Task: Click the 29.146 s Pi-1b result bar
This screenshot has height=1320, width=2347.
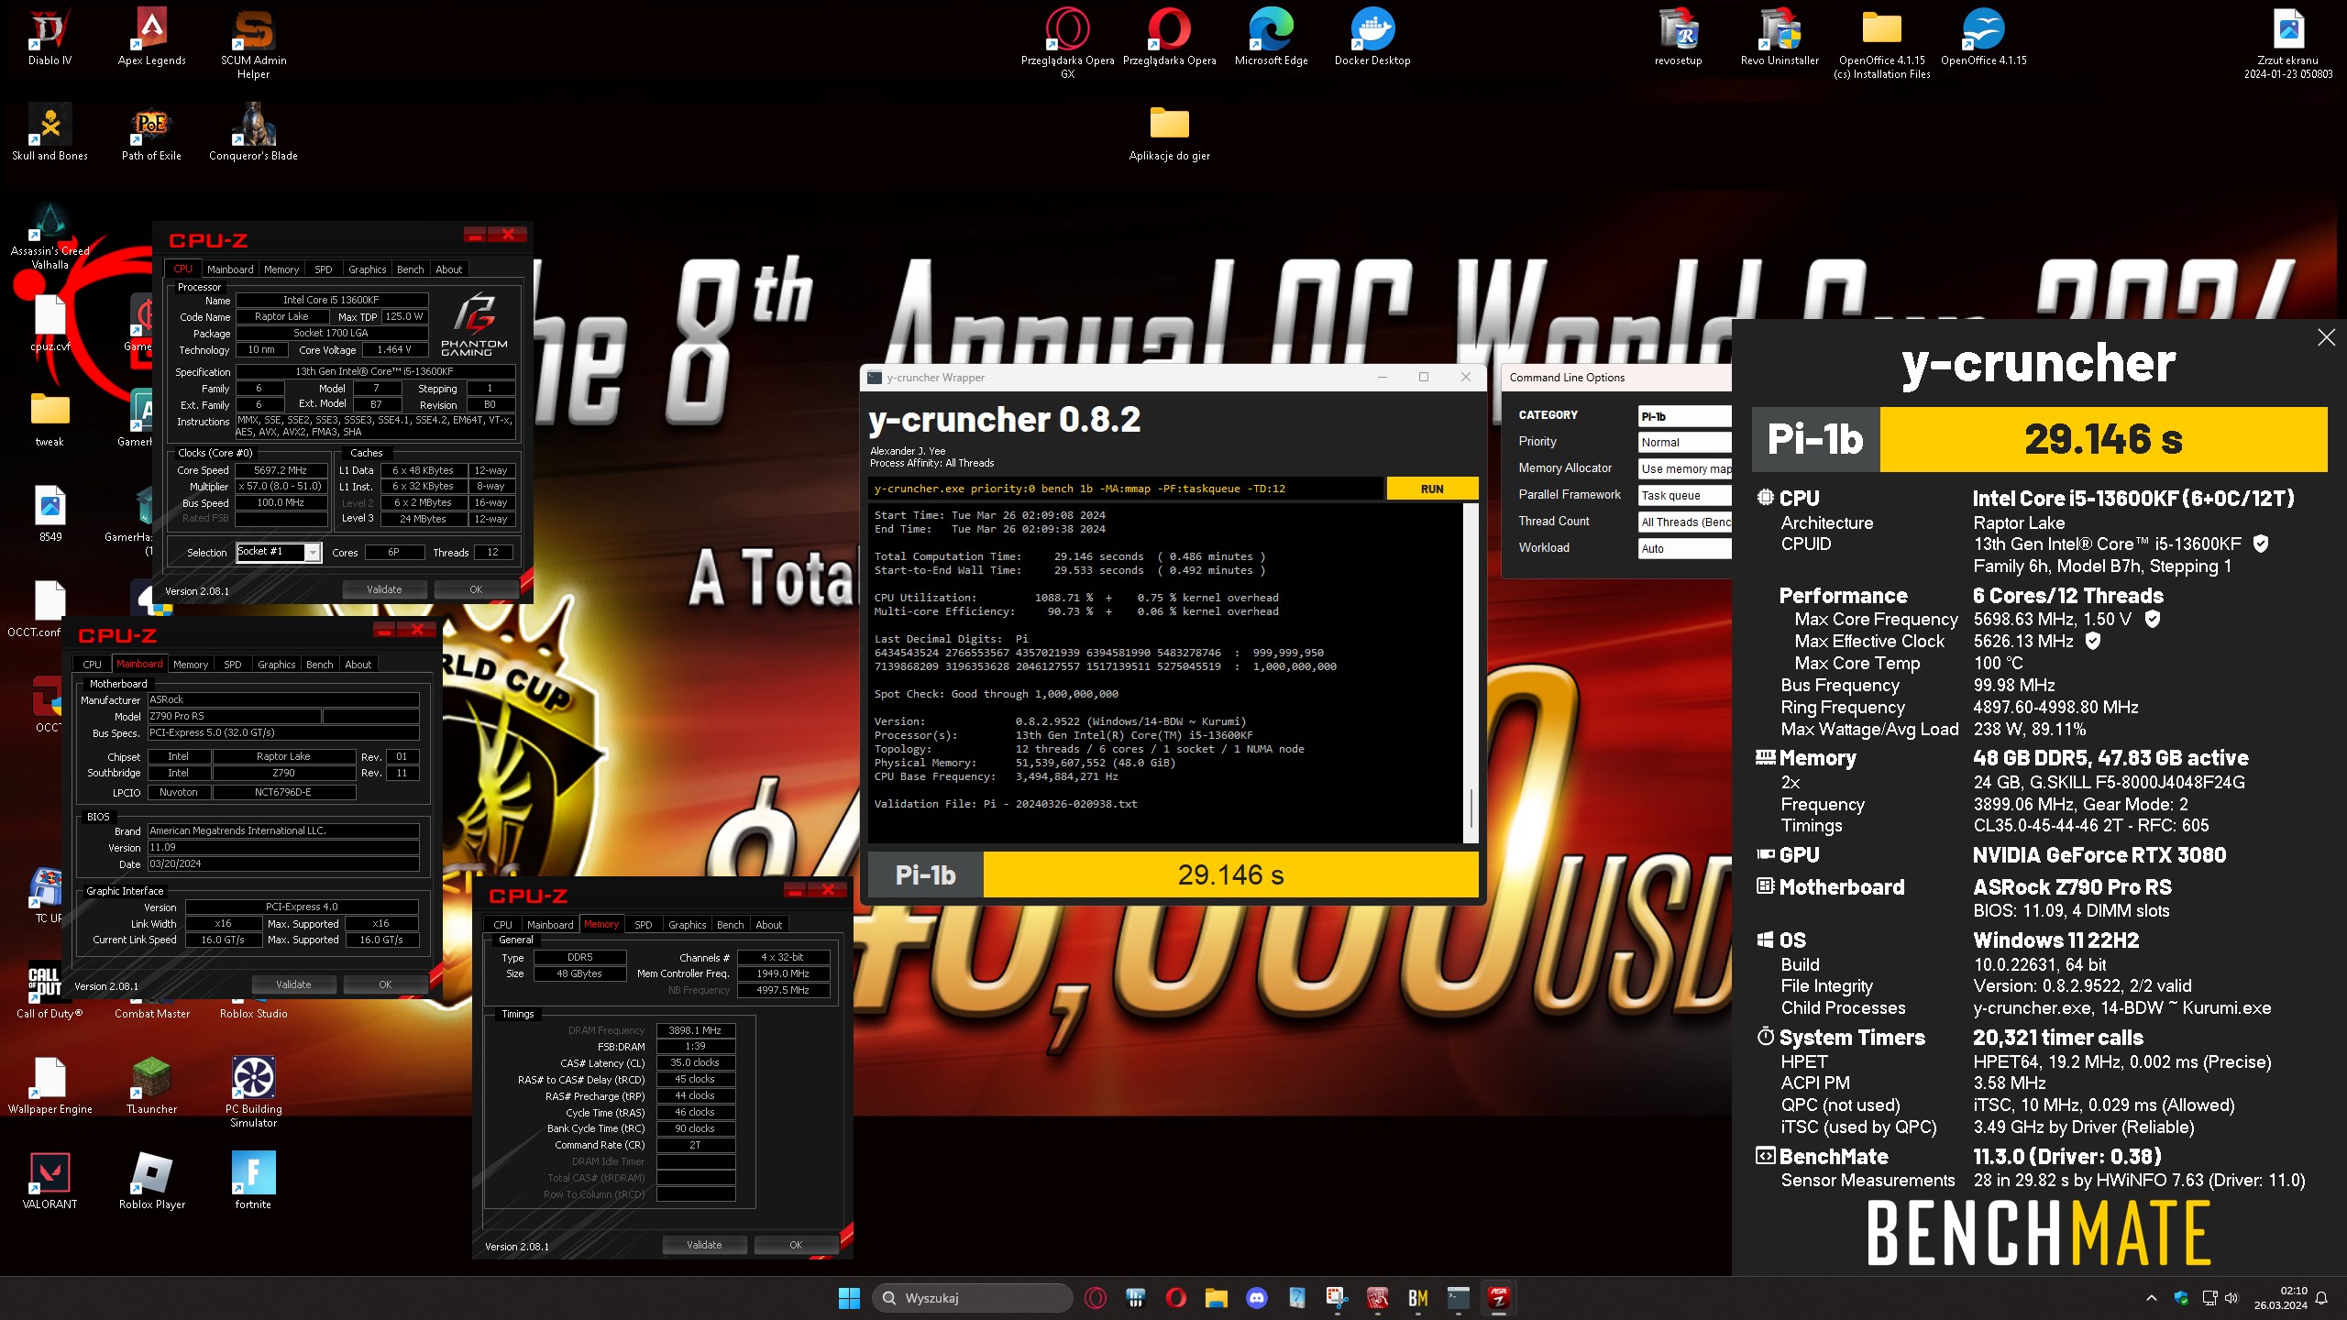Action: pyautogui.click(x=1231, y=875)
